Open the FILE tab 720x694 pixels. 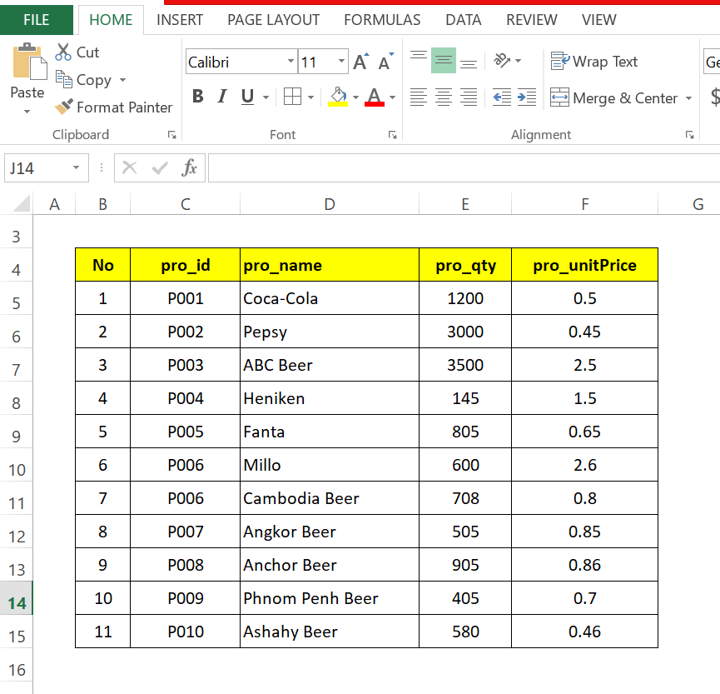pos(37,20)
